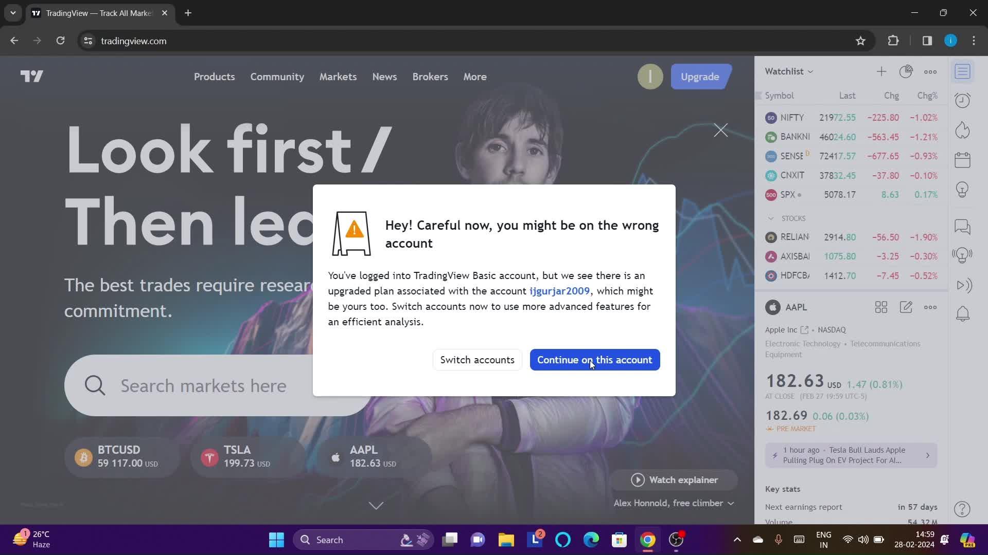Open the Markets menu
Screen dimensions: 988x555
[x=338, y=77]
